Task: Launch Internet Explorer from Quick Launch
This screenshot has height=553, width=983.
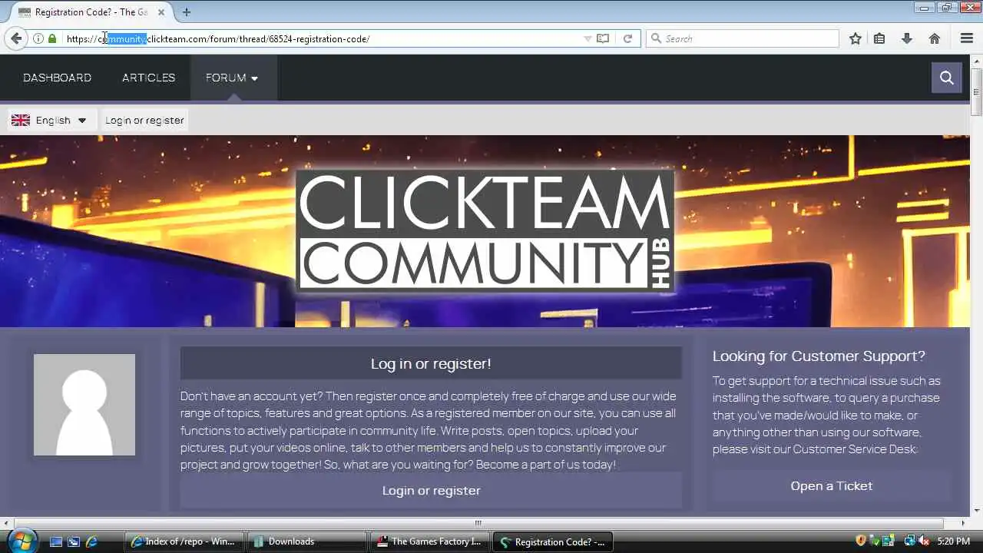Action: click(92, 541)
